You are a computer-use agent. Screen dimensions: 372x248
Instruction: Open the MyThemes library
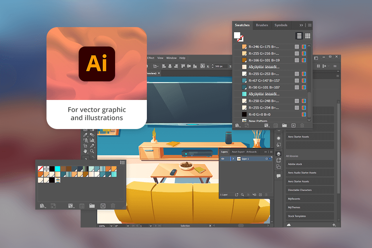pos(310,207)
